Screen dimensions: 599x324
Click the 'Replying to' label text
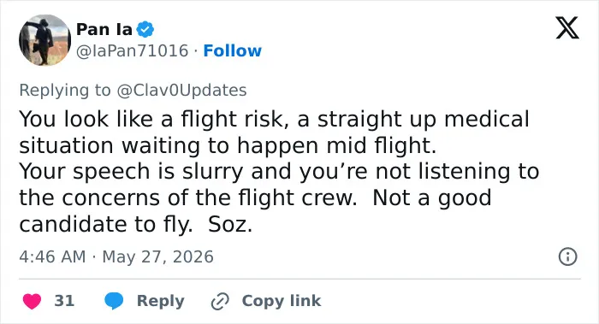(65, 91)
